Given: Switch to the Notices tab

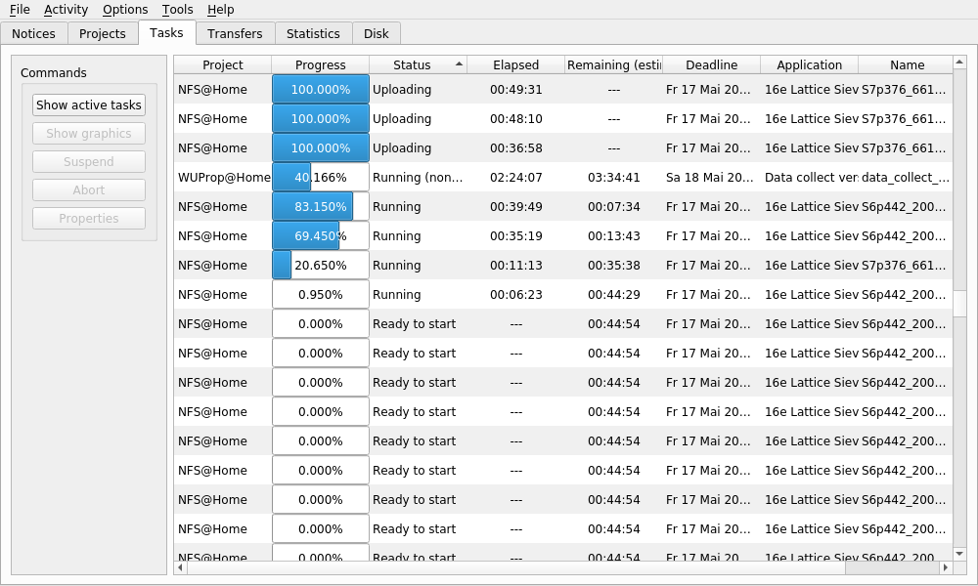Looking at the screenshot, I should tap(33, 33).
